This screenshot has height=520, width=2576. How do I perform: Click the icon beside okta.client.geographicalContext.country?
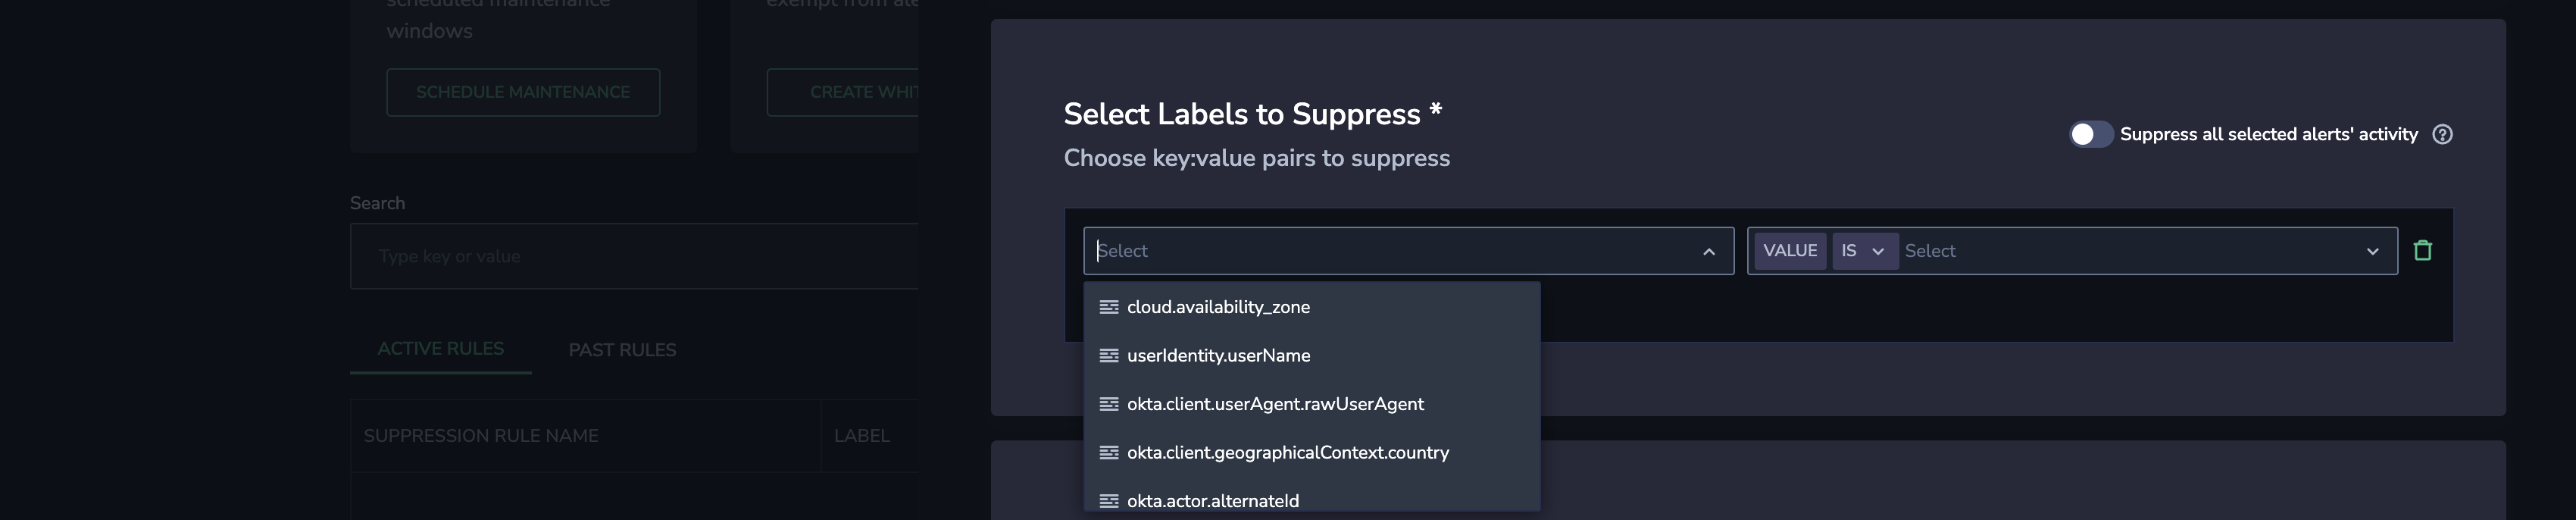[1108, 452]
